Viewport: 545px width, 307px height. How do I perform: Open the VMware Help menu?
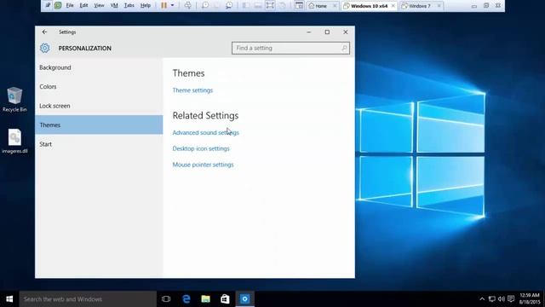(146, 6)
